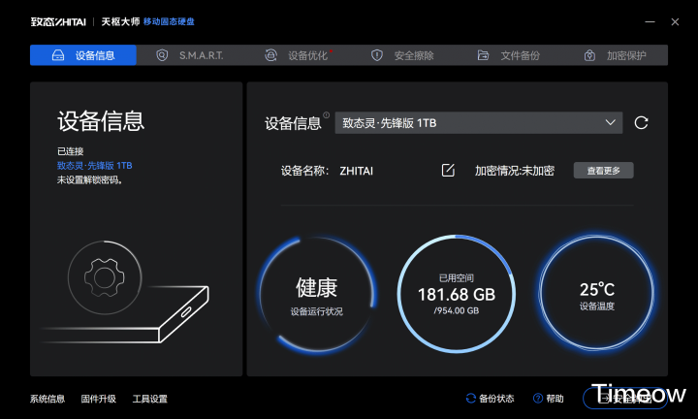Click the /954.00 GB capacity text
This screenshot has height=419, width=698.
point(457,310)
